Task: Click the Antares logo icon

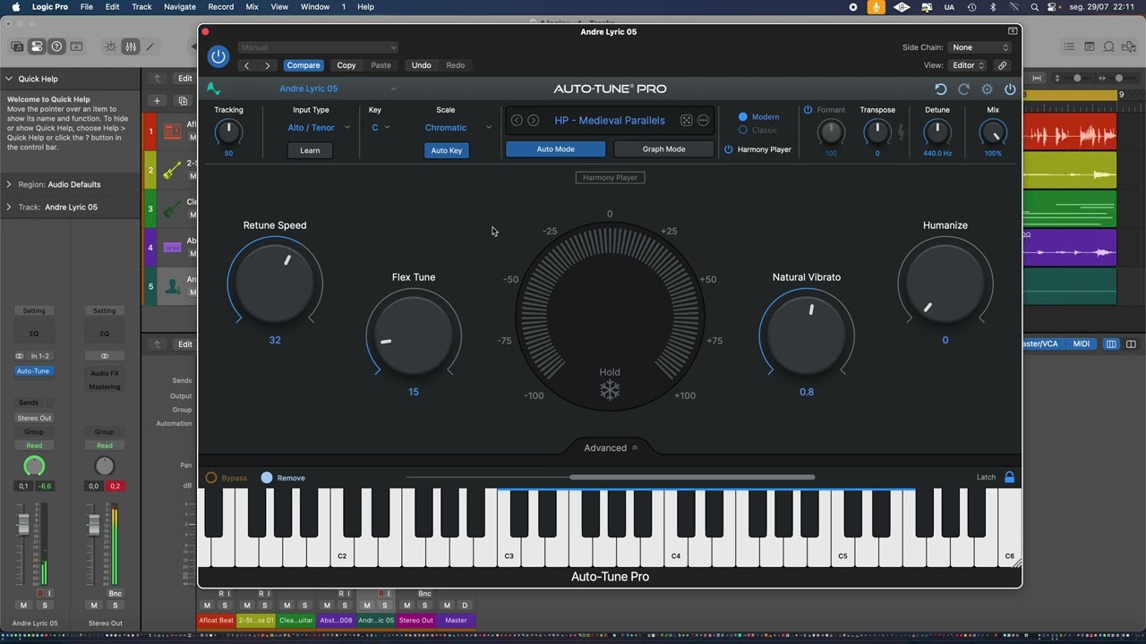Action: pyautogui.click(x=213, y=89)
